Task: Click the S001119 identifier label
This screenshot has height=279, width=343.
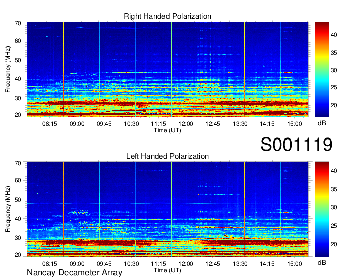Action: click(x=297, y=144)
